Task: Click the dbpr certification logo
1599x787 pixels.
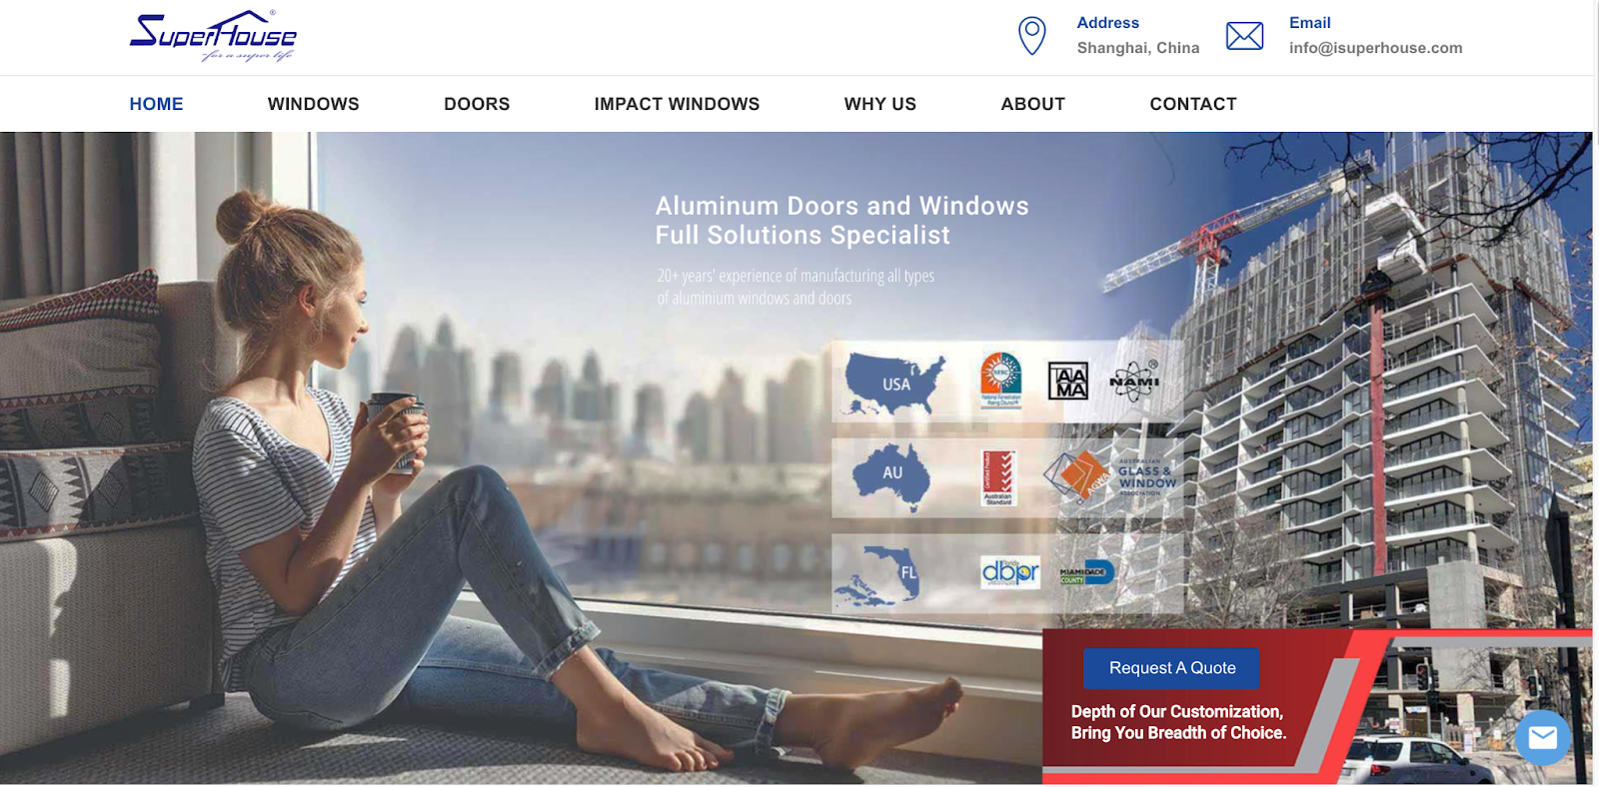Action: point(1010,571)
